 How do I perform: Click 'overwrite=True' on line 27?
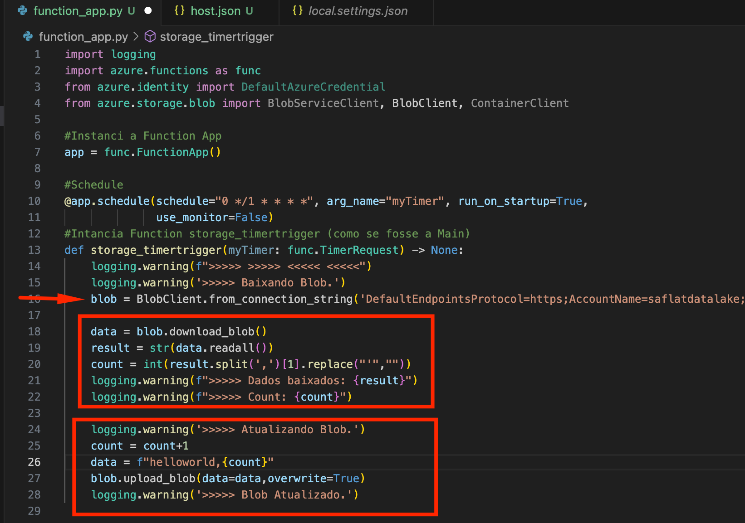pyautogui.click(x=314, y=479)
